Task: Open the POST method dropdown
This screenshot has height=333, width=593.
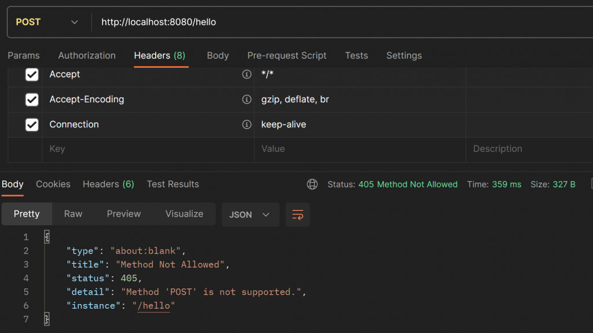Action: [47, 22]
